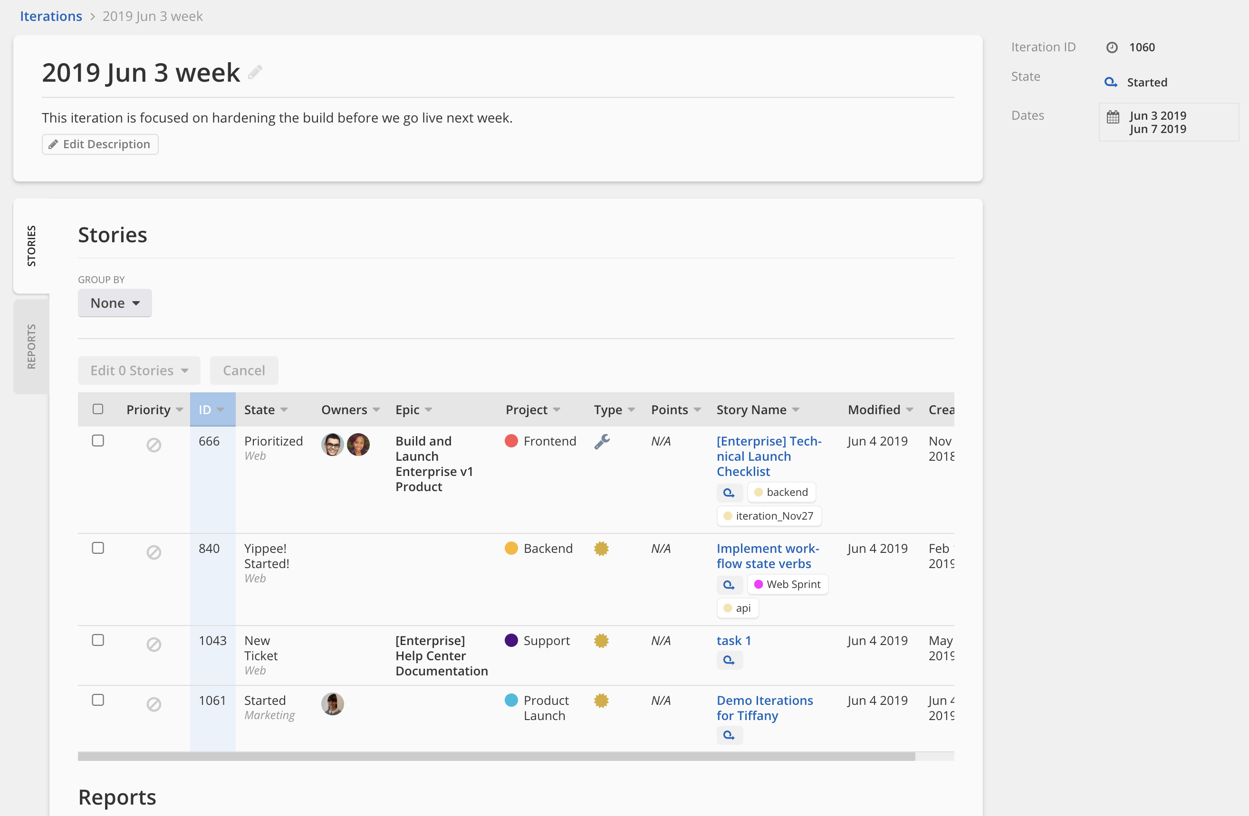The height and width of the screenshot is (816, 1249).
Task: Click the pencil icon beside iteration title
Action: point(255,72)
